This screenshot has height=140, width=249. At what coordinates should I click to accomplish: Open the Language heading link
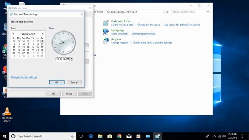(118, 30)
